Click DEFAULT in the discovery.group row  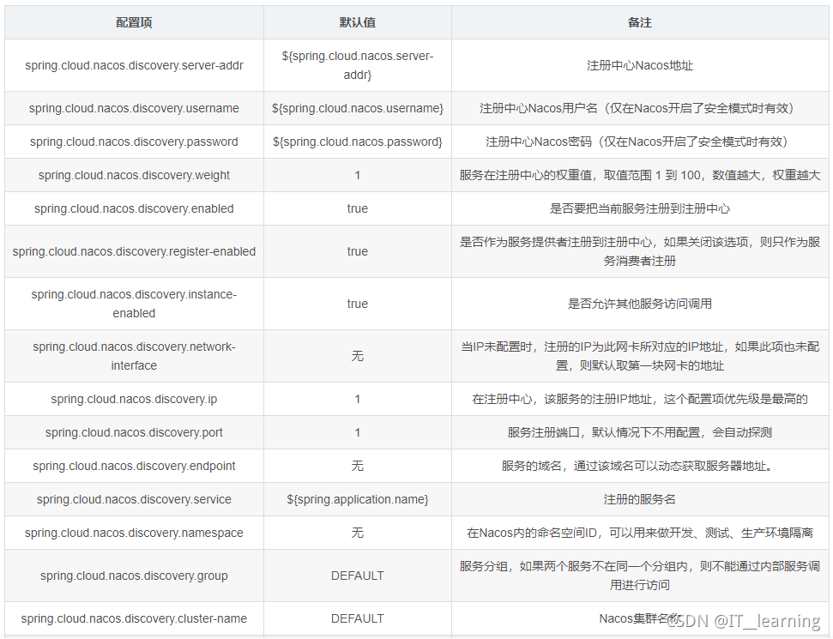point(358,576)
